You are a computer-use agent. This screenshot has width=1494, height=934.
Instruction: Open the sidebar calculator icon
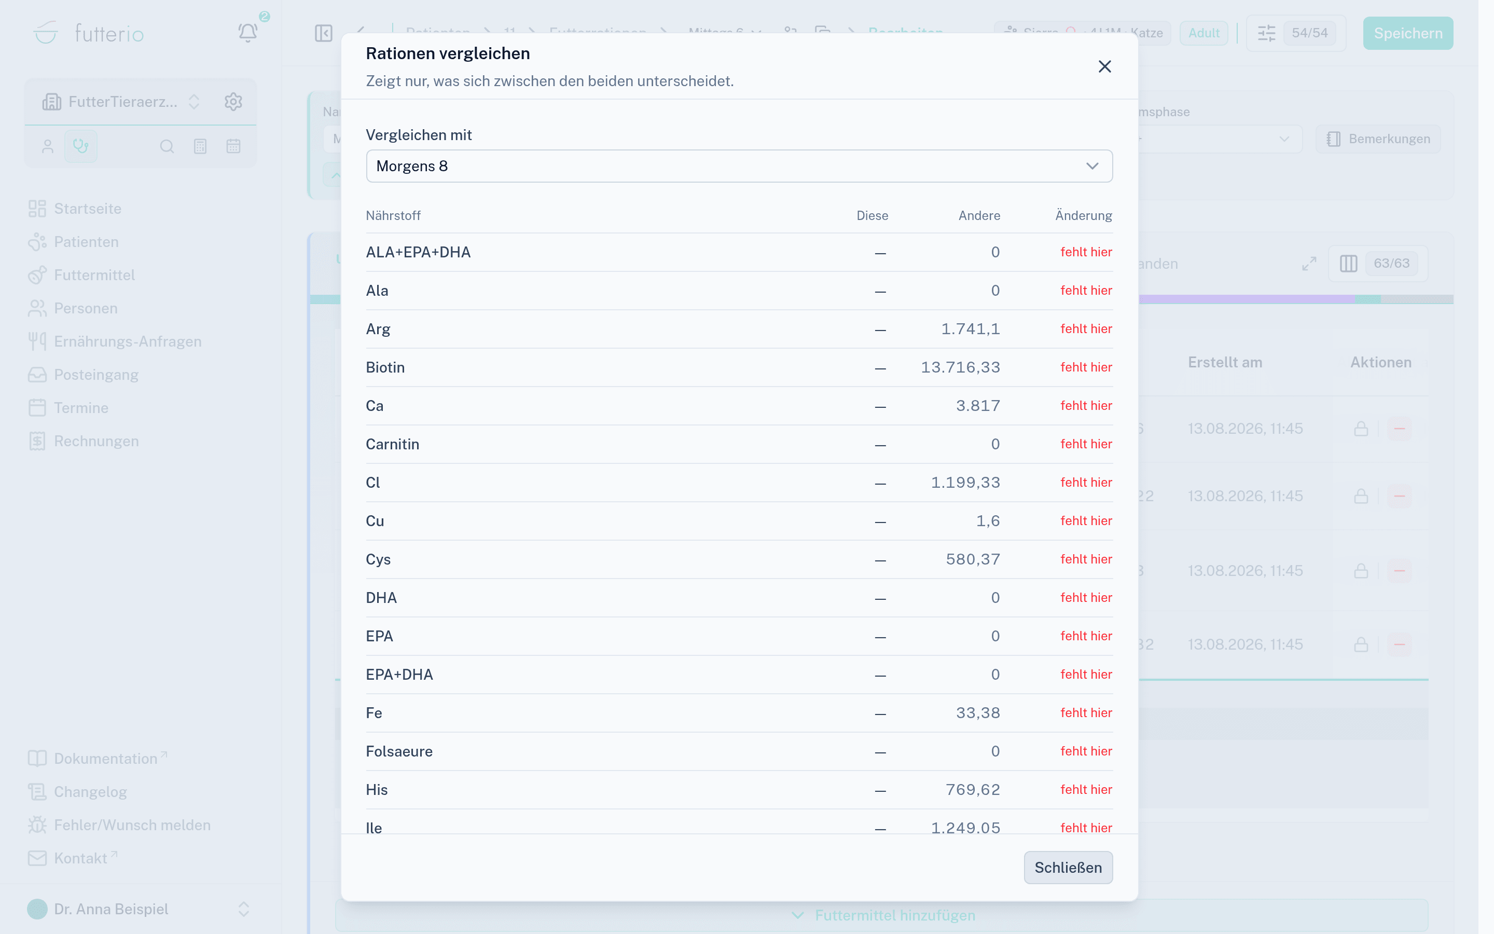[200, 146]
